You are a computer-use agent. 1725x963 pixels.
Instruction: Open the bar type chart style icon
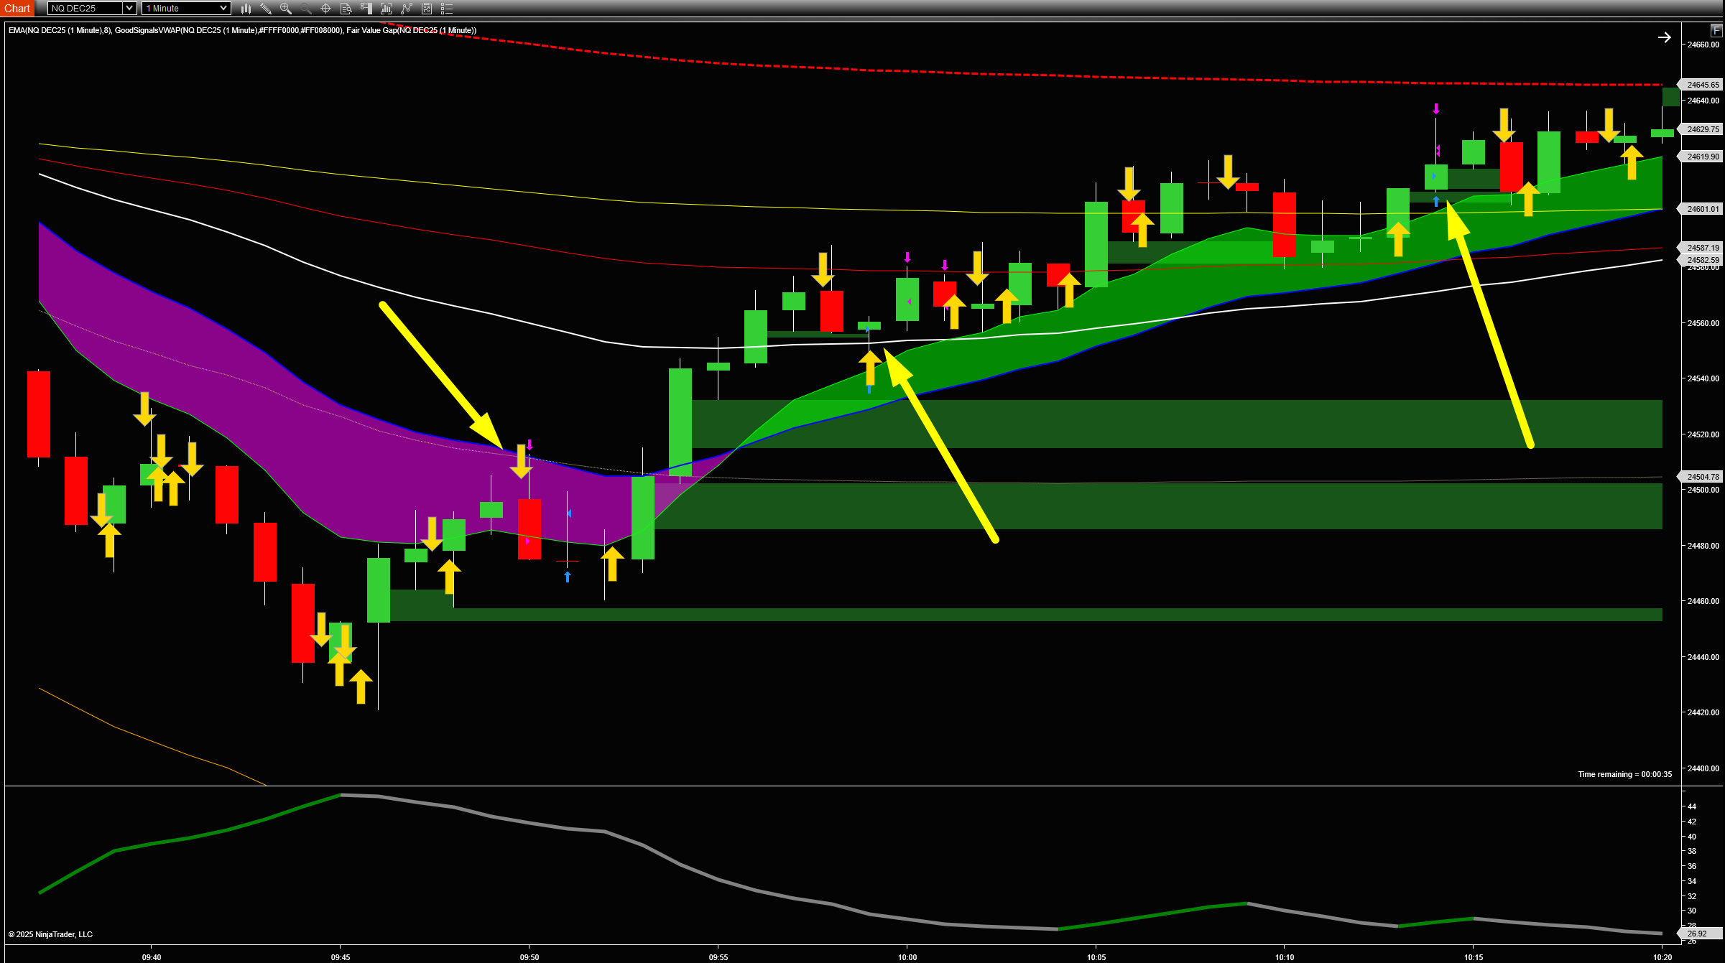click(x=246, y=9)
